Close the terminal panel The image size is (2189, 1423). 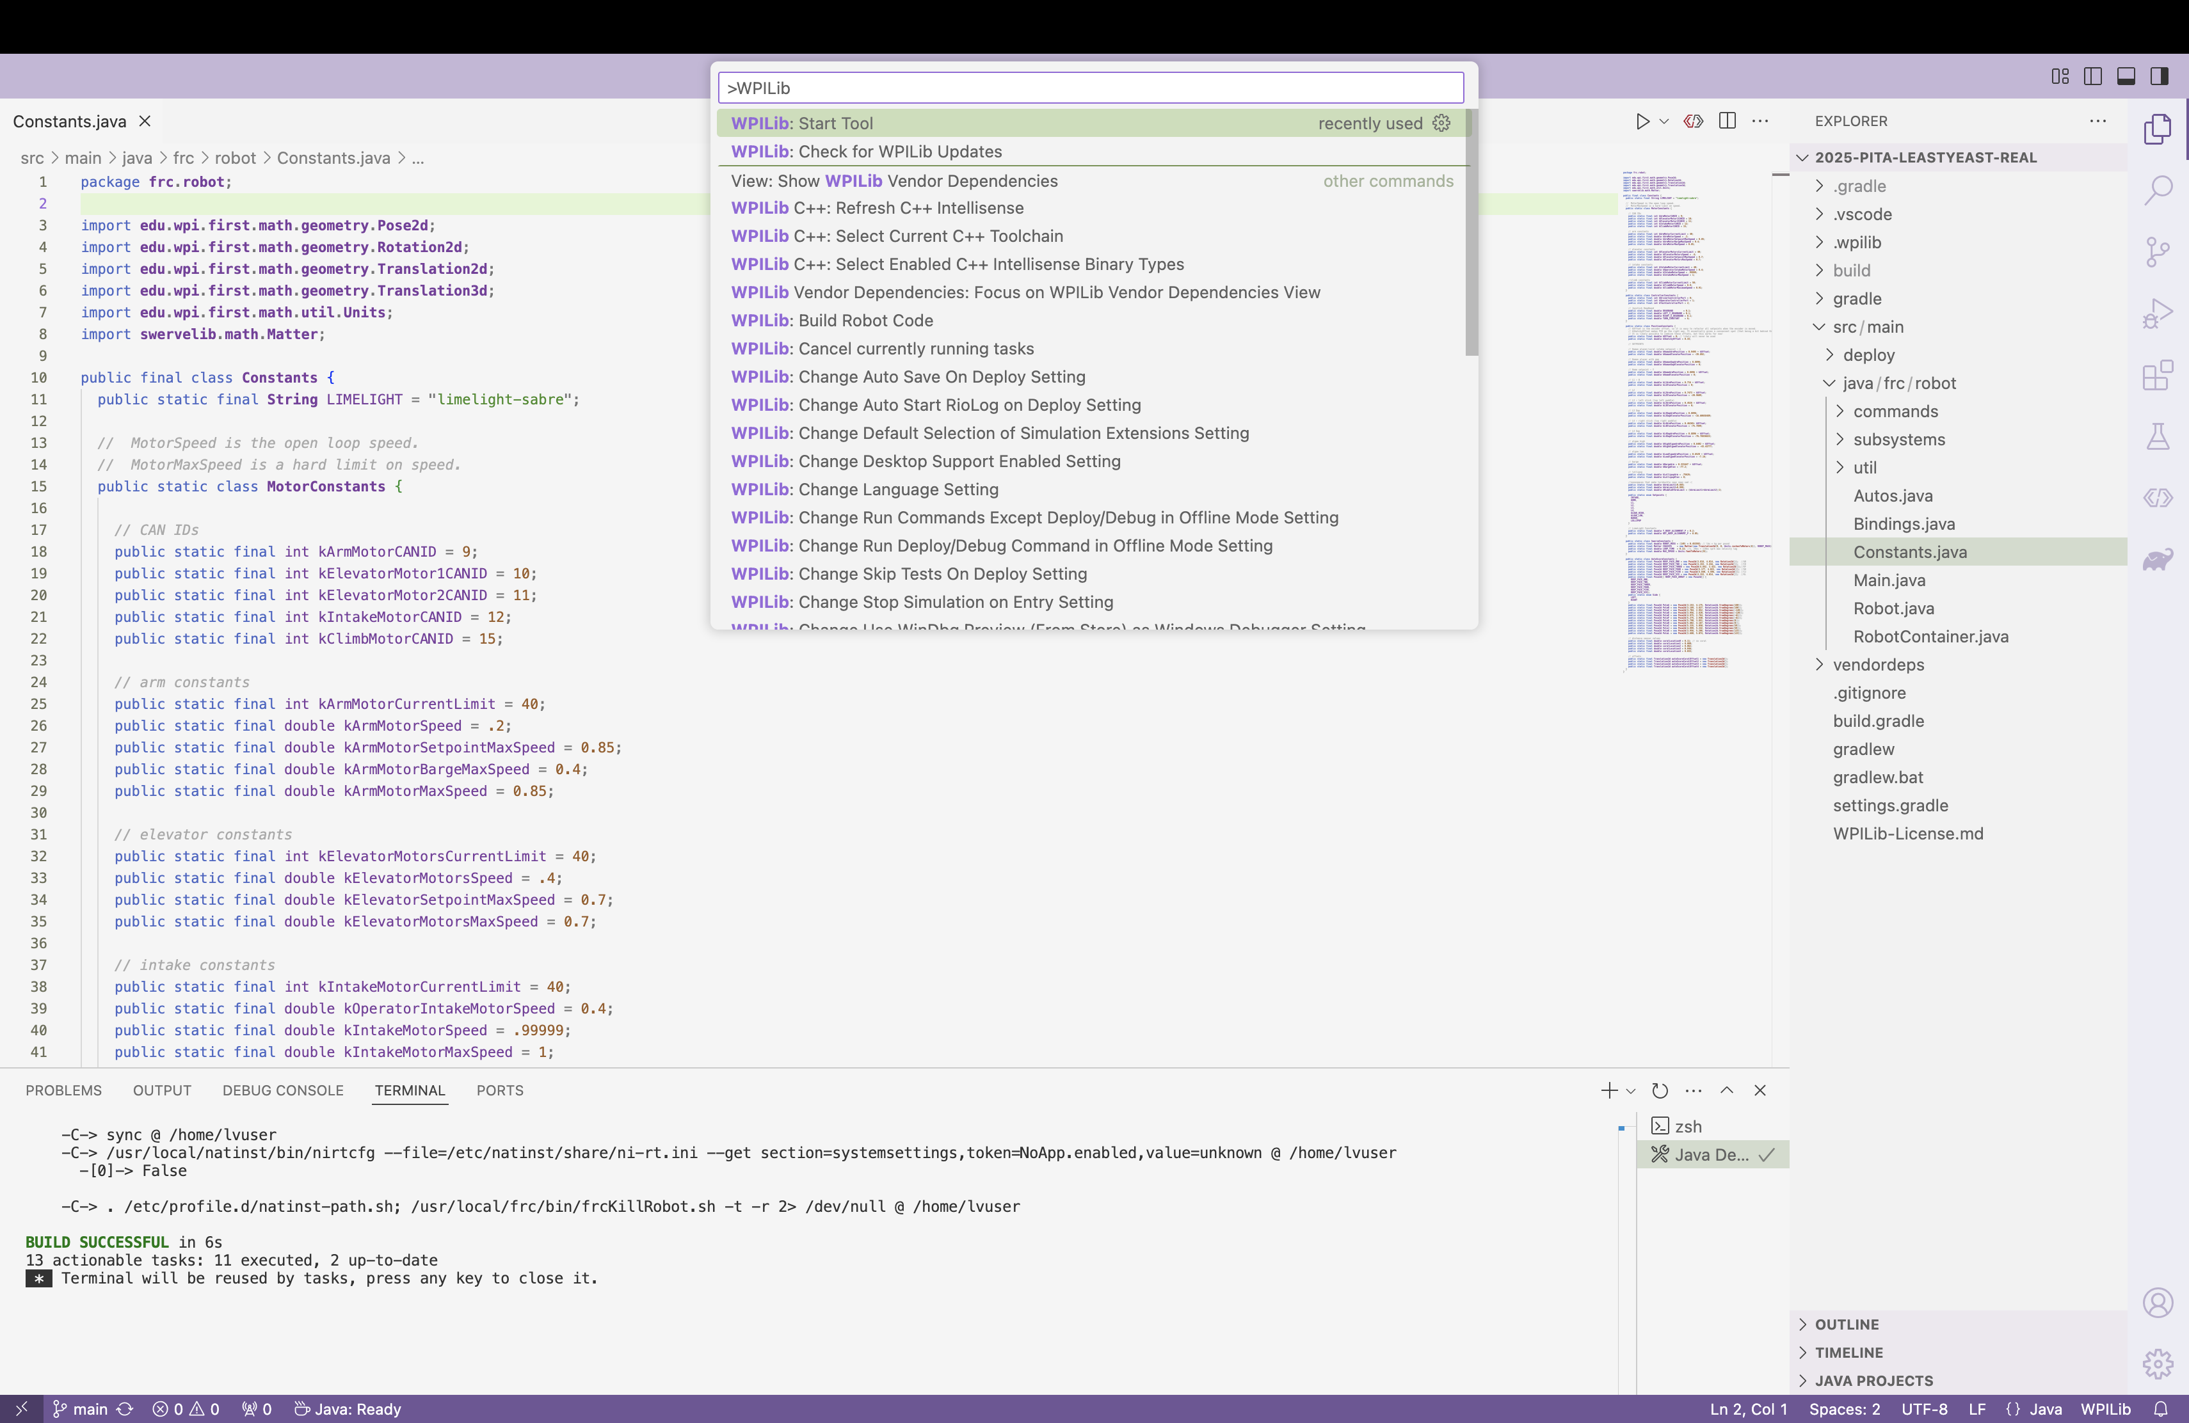pos(1760,1090)
